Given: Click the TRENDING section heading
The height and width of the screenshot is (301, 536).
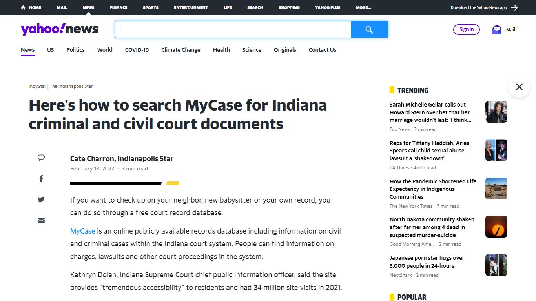Looking at the screenshot, I should click(x=413, y=91).
